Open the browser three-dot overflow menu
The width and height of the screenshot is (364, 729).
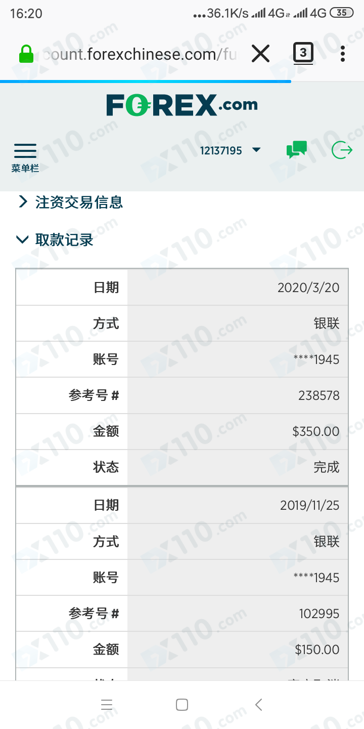tap(343, 53)
